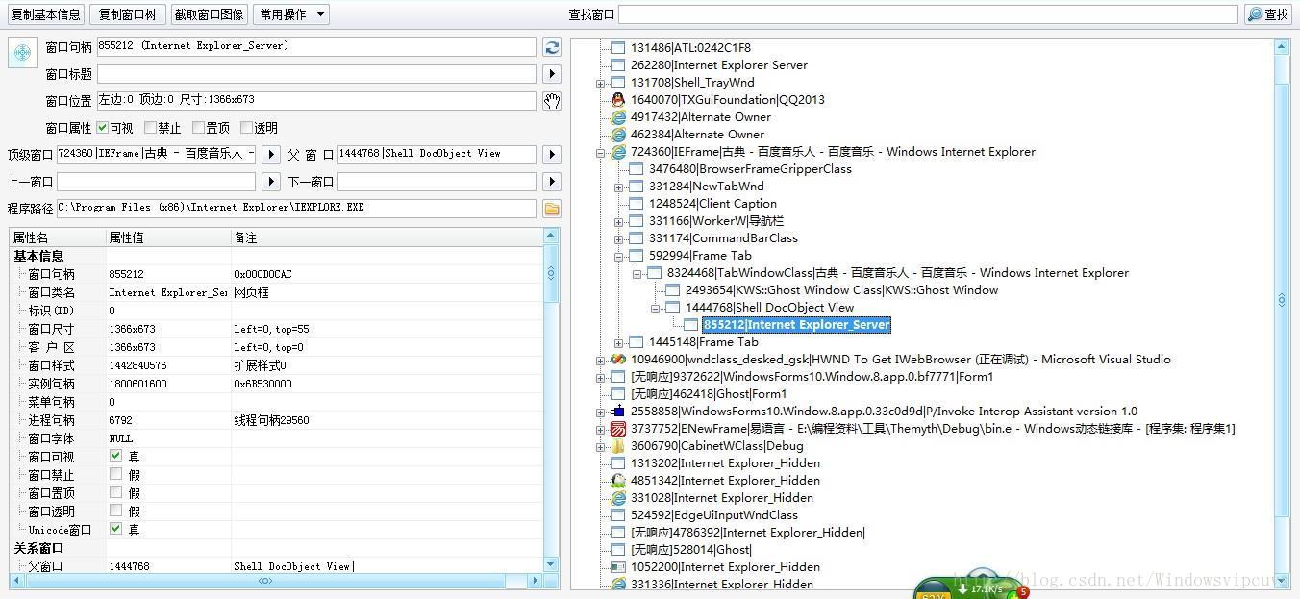Toggle the 禁止 window attribute checkbox

tap(150, 128)
